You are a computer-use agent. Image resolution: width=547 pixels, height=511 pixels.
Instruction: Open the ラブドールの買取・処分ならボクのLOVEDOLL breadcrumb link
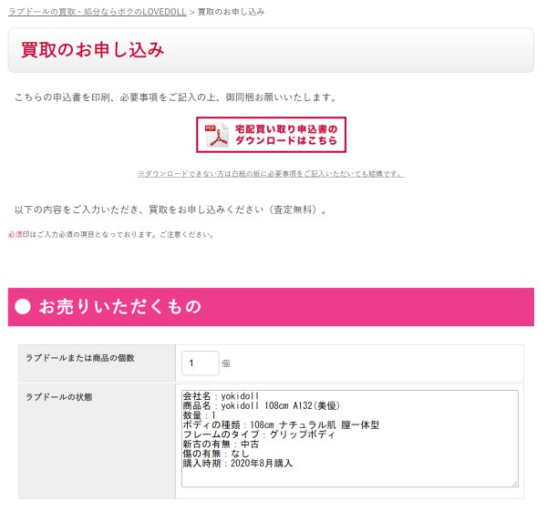pos(98,12)
